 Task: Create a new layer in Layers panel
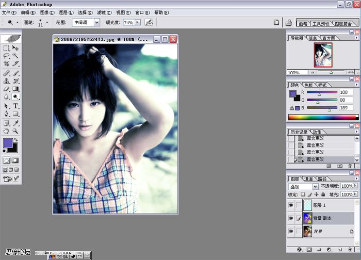click(340, 249)
